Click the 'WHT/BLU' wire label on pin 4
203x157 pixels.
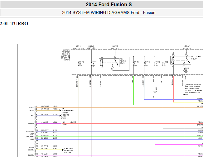click(x=45, y=114)
